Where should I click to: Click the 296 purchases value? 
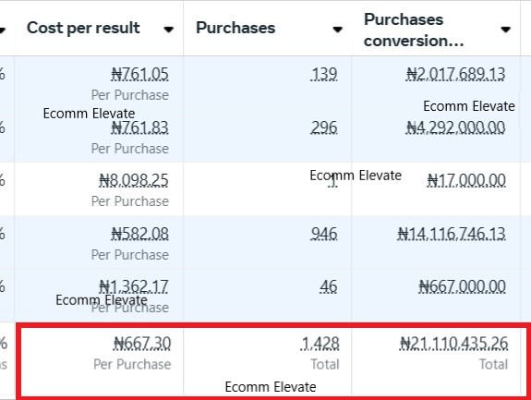point(324,127)
